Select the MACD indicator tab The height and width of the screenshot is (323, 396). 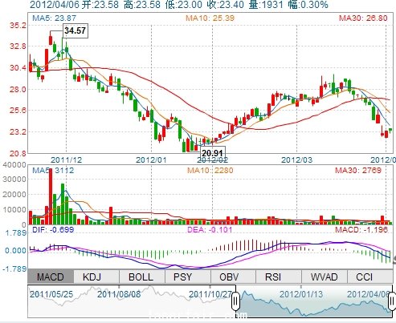[x=51, y=277]
